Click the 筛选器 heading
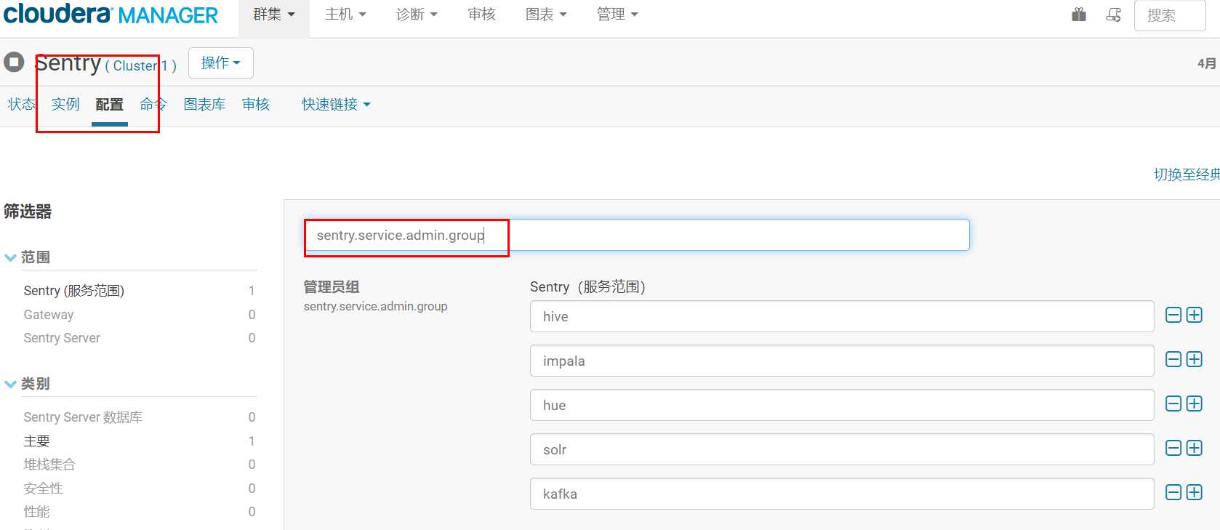Image resolution: width=1220 pixels, height=530 pixels. pos(28,212)
